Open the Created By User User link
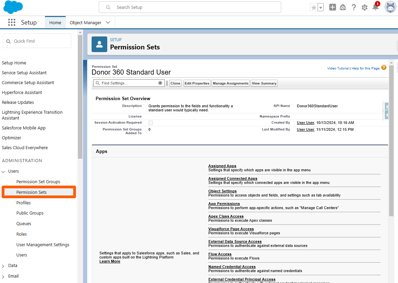 [305, 123]
